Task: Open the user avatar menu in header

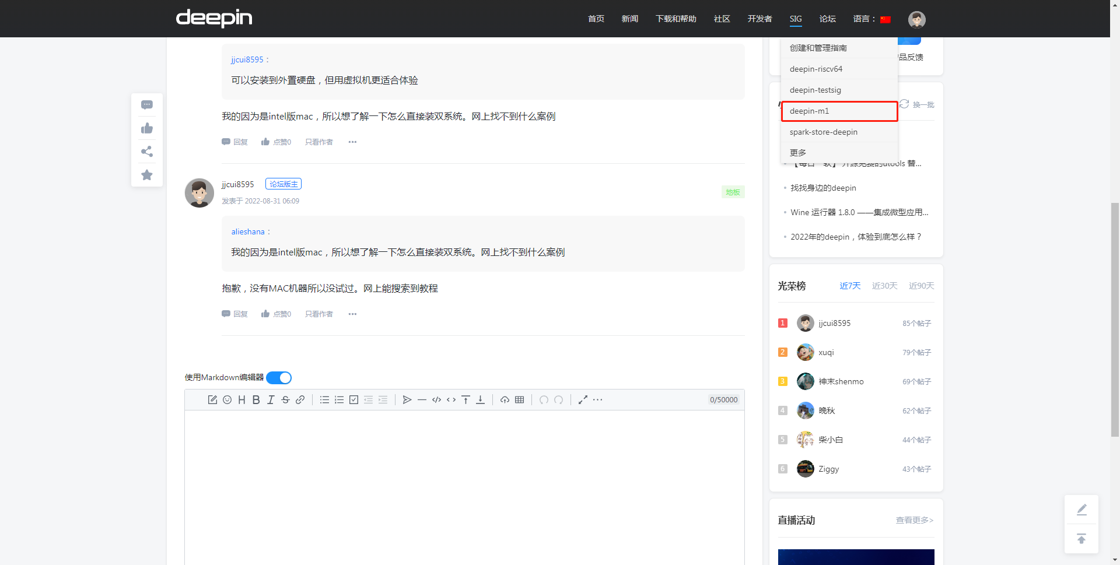Action: tap(917, 19)
